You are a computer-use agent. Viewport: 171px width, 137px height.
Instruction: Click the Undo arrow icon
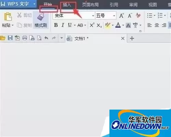pyautogui.click(x=46, y=38)
